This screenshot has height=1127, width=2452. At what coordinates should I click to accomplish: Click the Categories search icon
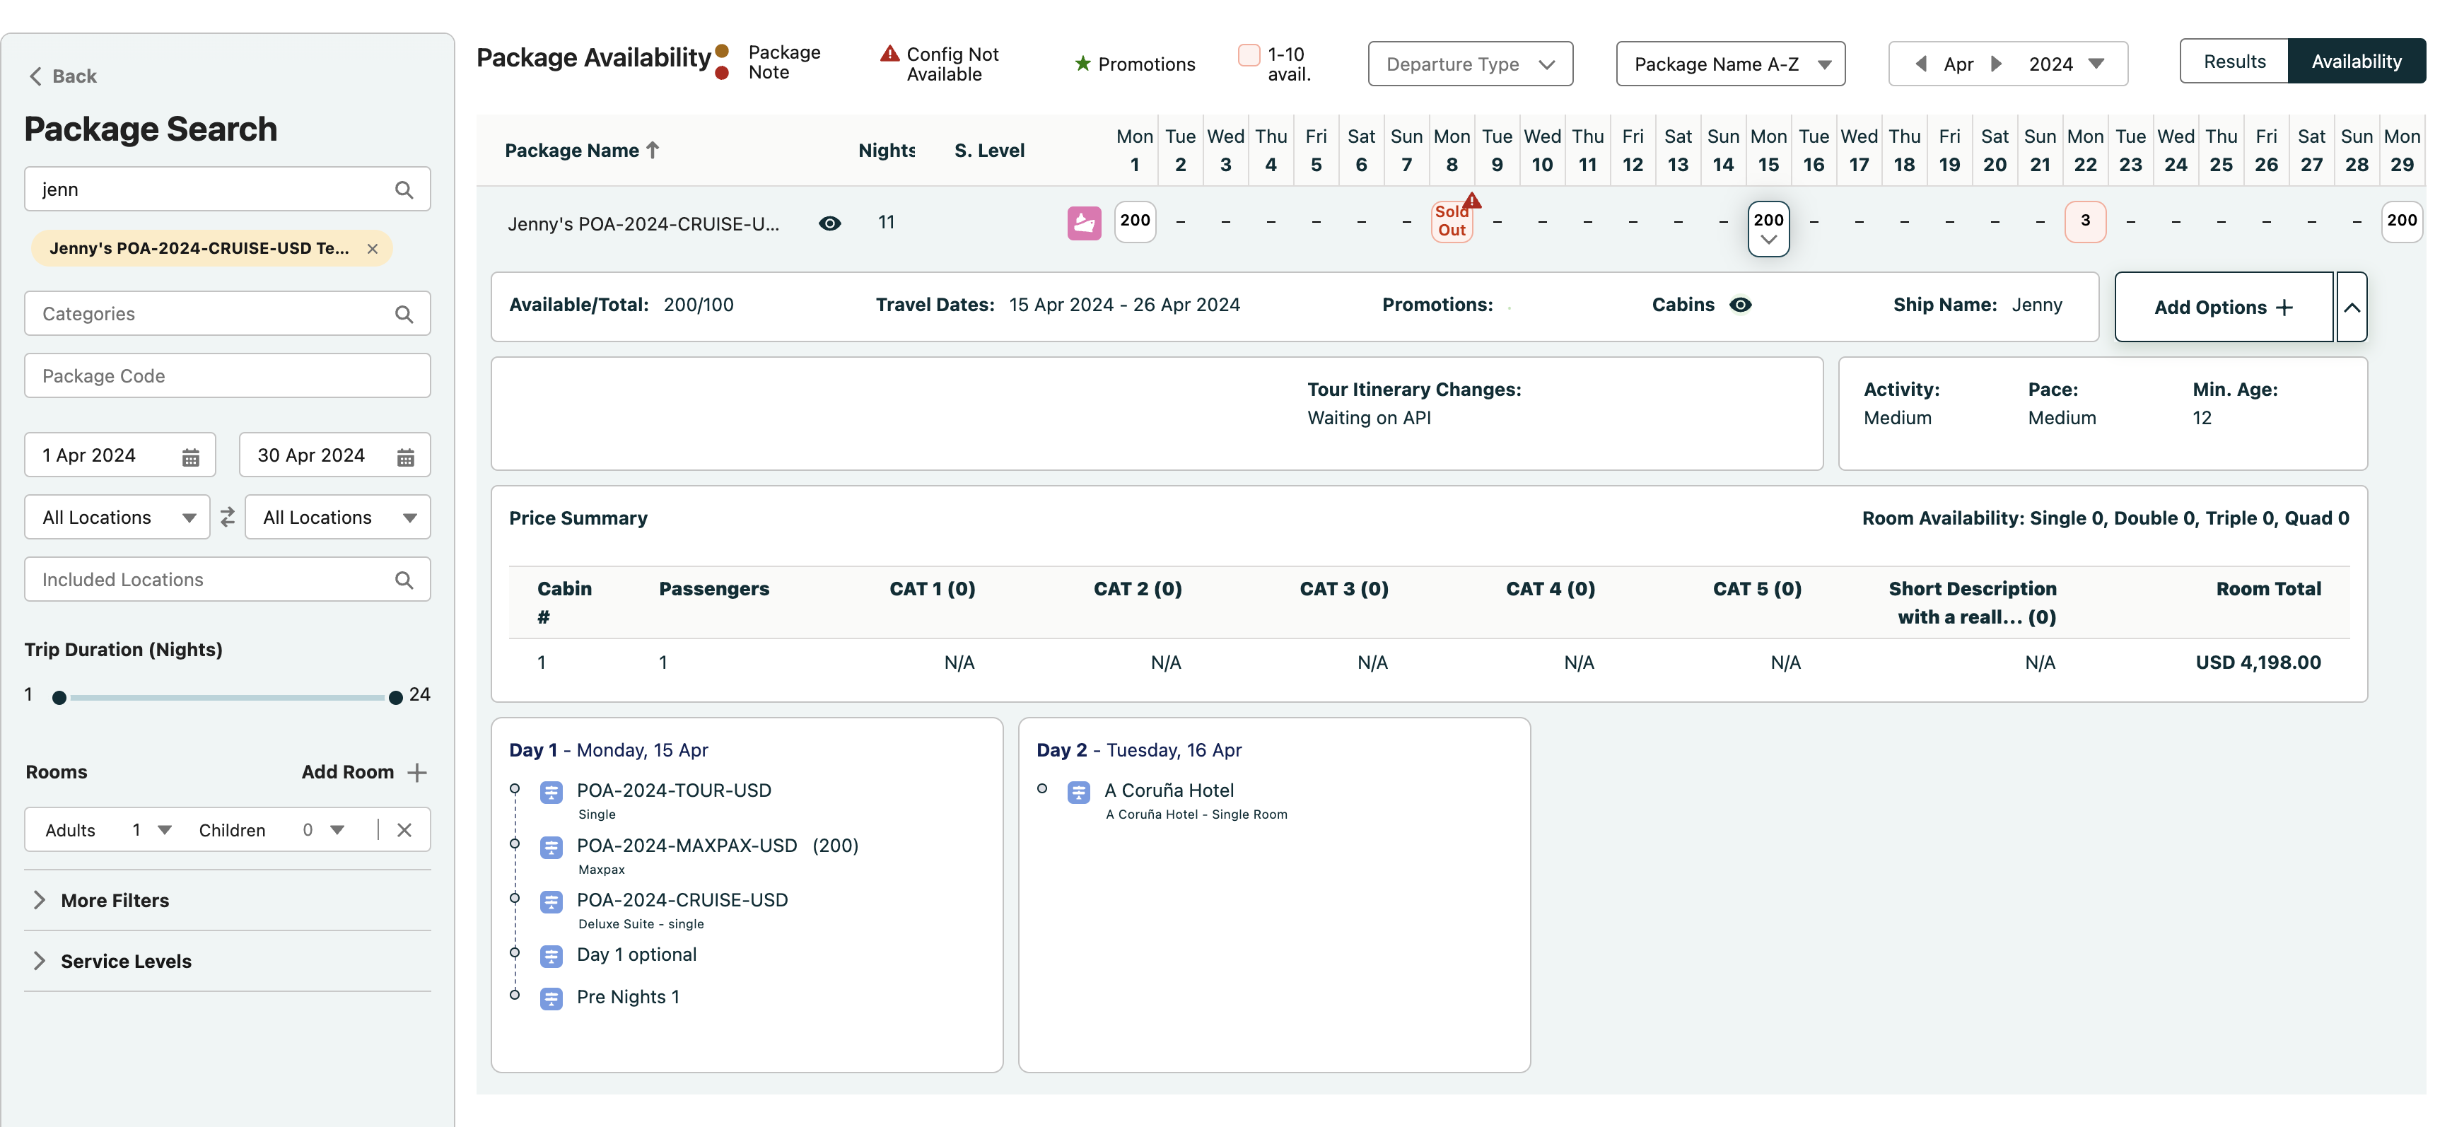(x=404, y=314)
